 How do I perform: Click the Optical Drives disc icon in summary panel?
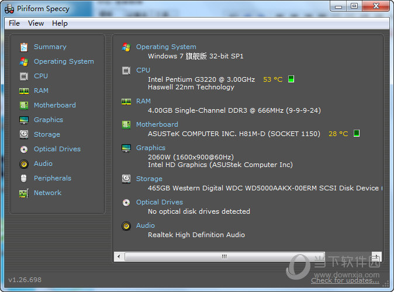click(126, 203)
